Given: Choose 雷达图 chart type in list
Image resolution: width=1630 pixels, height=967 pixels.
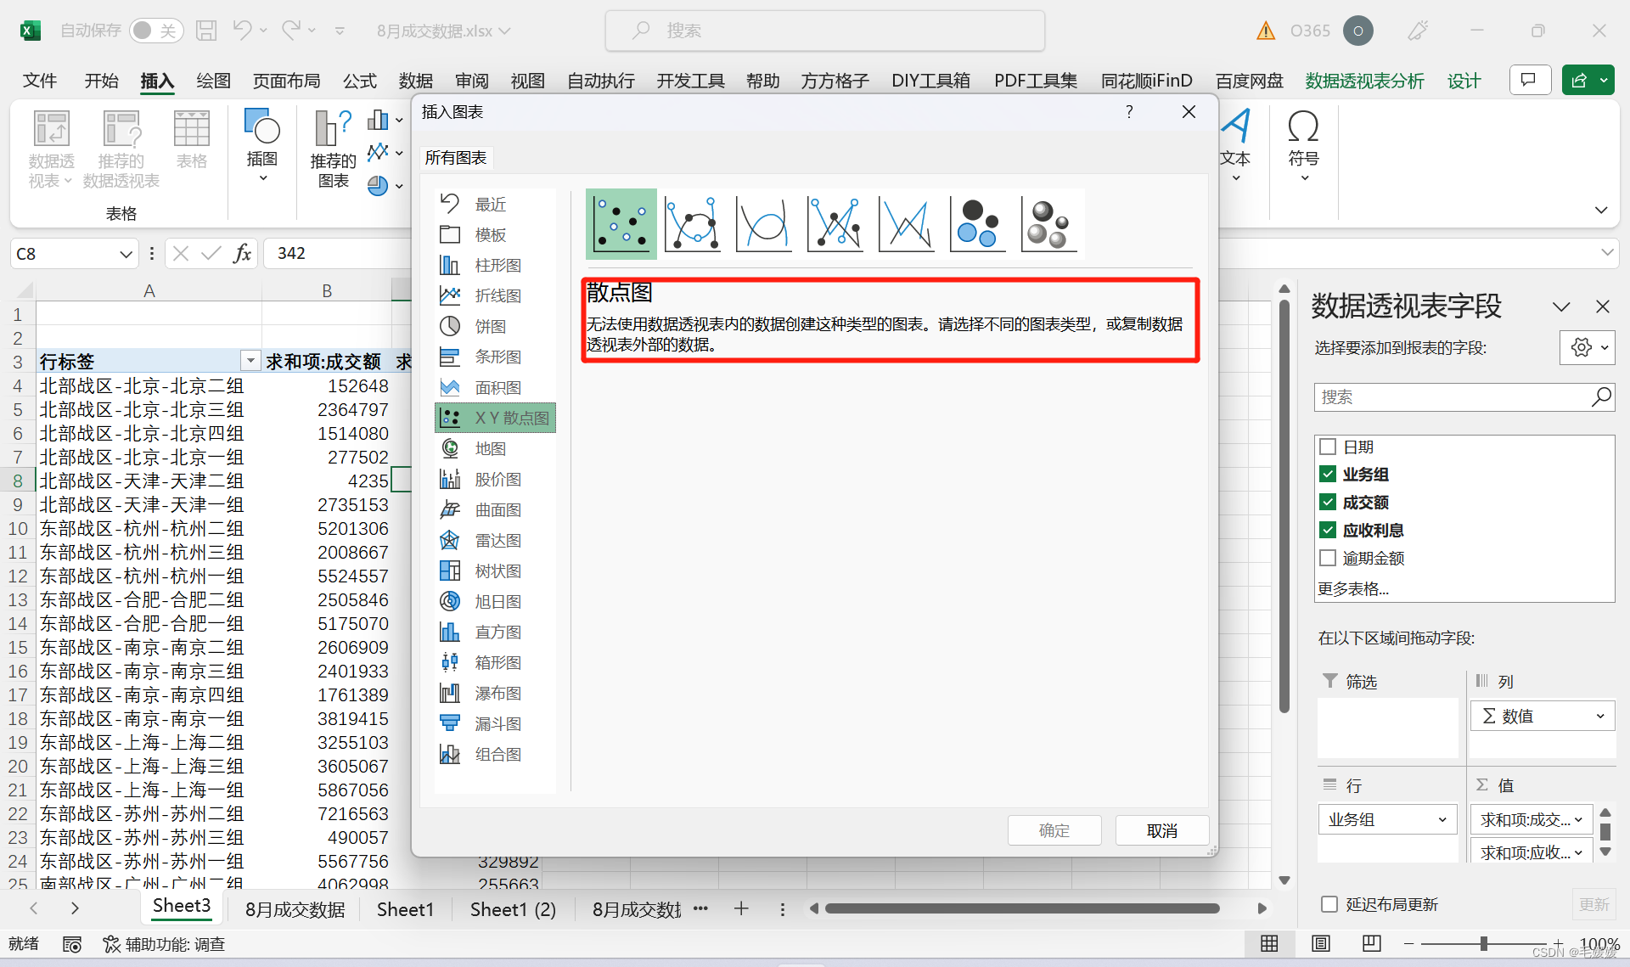Looking at the screenshot, I should (495, 540).
